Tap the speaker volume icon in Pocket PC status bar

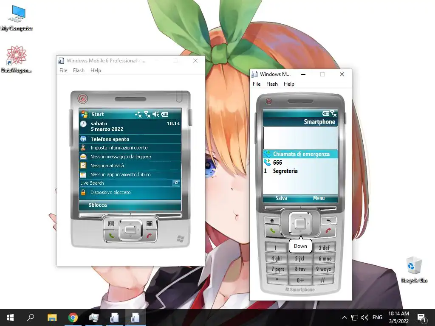[156, 114]
